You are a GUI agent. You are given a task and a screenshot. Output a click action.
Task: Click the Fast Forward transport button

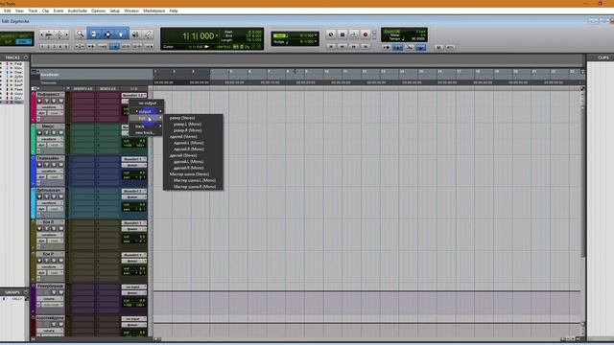tap(354, 47)
